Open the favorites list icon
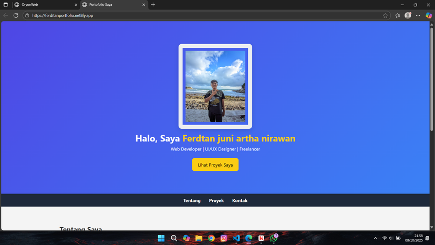Screen dimensions: 435x245 [398, 16]
